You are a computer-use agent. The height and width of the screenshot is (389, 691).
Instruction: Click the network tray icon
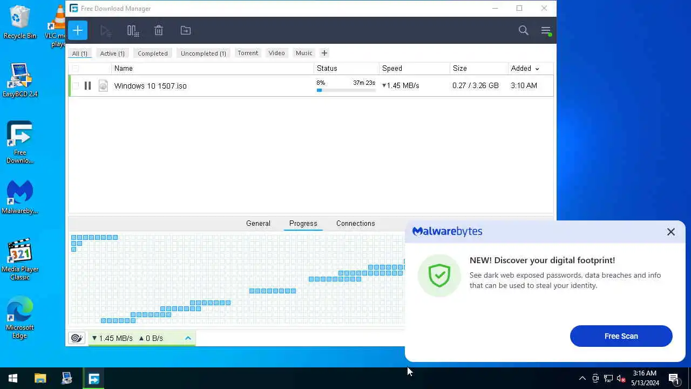coord(608,378)
